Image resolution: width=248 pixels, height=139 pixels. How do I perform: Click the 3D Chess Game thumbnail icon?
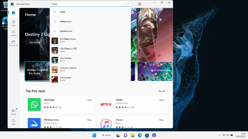pos(55,41)
